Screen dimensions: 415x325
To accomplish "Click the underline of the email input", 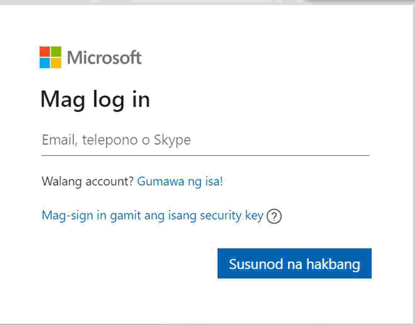I will click(x=205, y=155).
